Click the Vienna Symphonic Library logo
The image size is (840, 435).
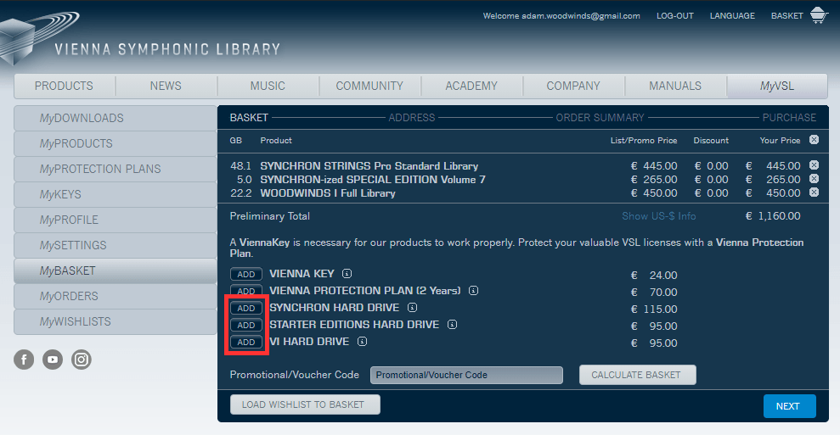140,38
